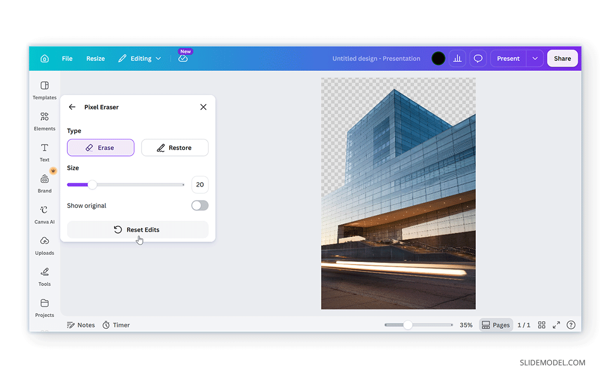Open the Text sidebar panel
Image resolution: width=610 pixels, height=378 pixels.
pyautogui.click(x=45, y=153)
